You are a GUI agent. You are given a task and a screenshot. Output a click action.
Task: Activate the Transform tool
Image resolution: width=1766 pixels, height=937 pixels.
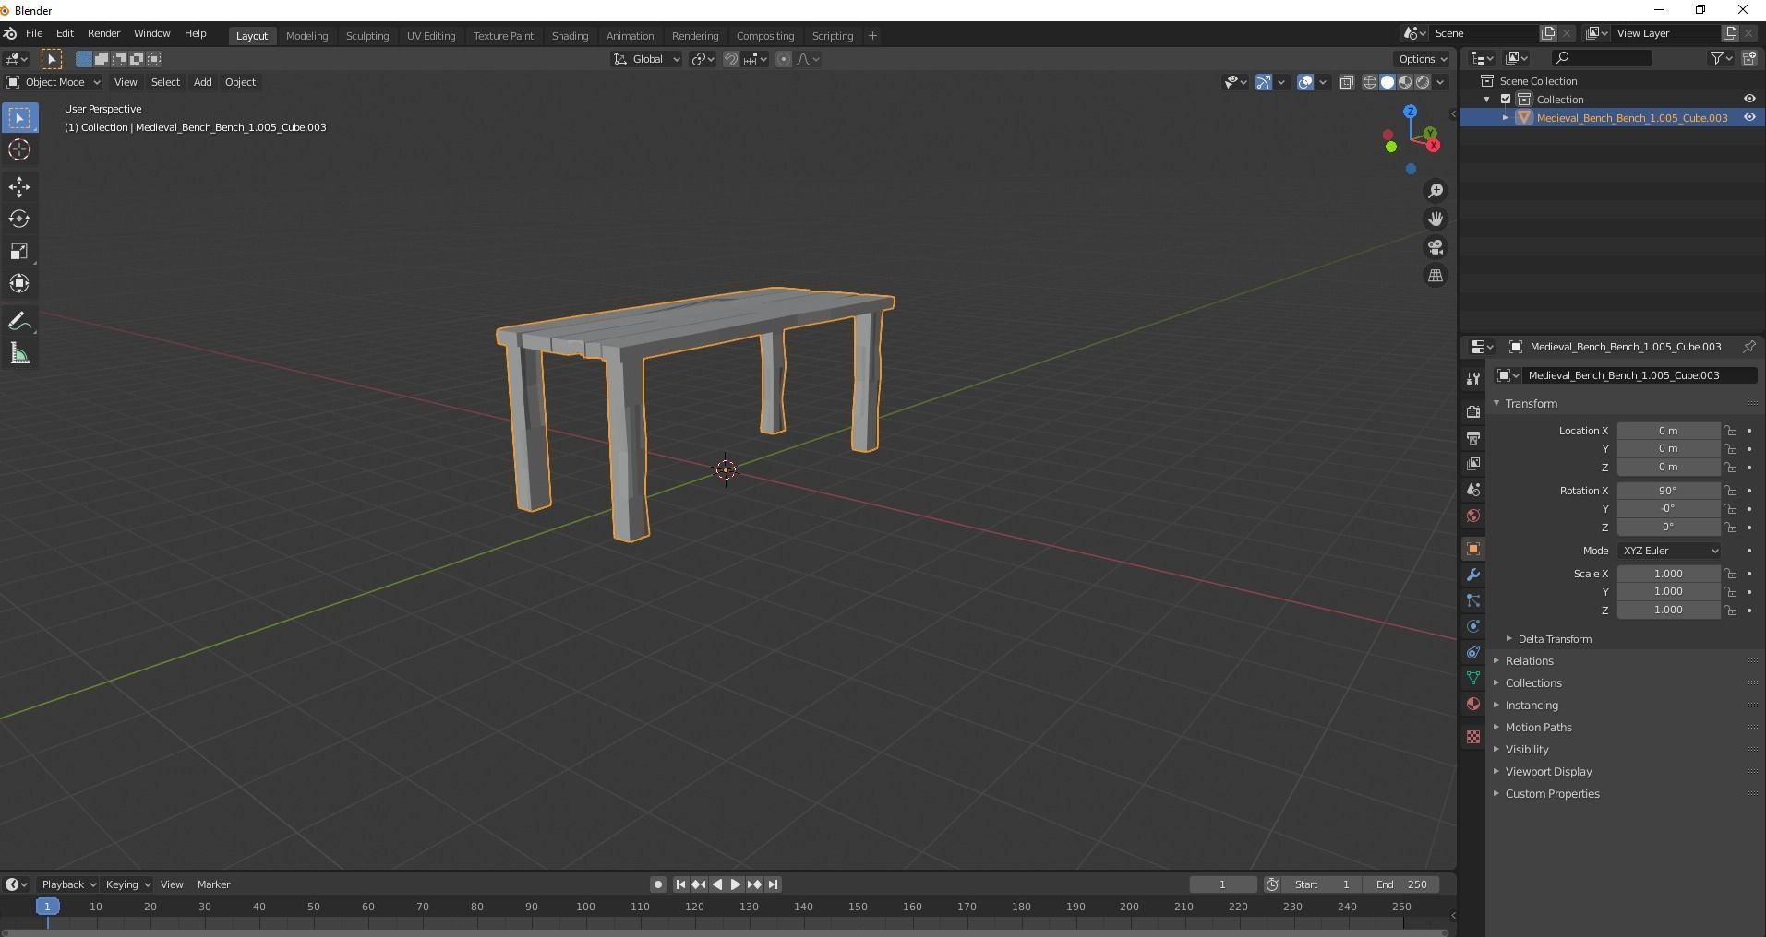pos(19,284)
